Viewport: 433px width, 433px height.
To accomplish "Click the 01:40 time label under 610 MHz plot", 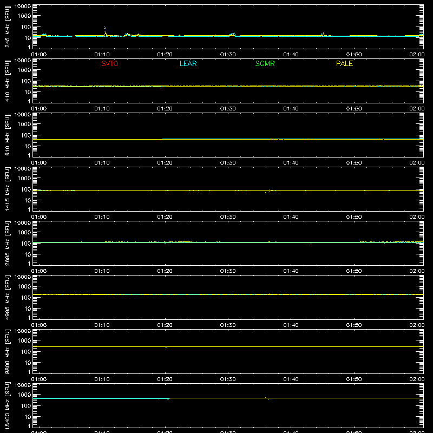I will click(291, 163).
